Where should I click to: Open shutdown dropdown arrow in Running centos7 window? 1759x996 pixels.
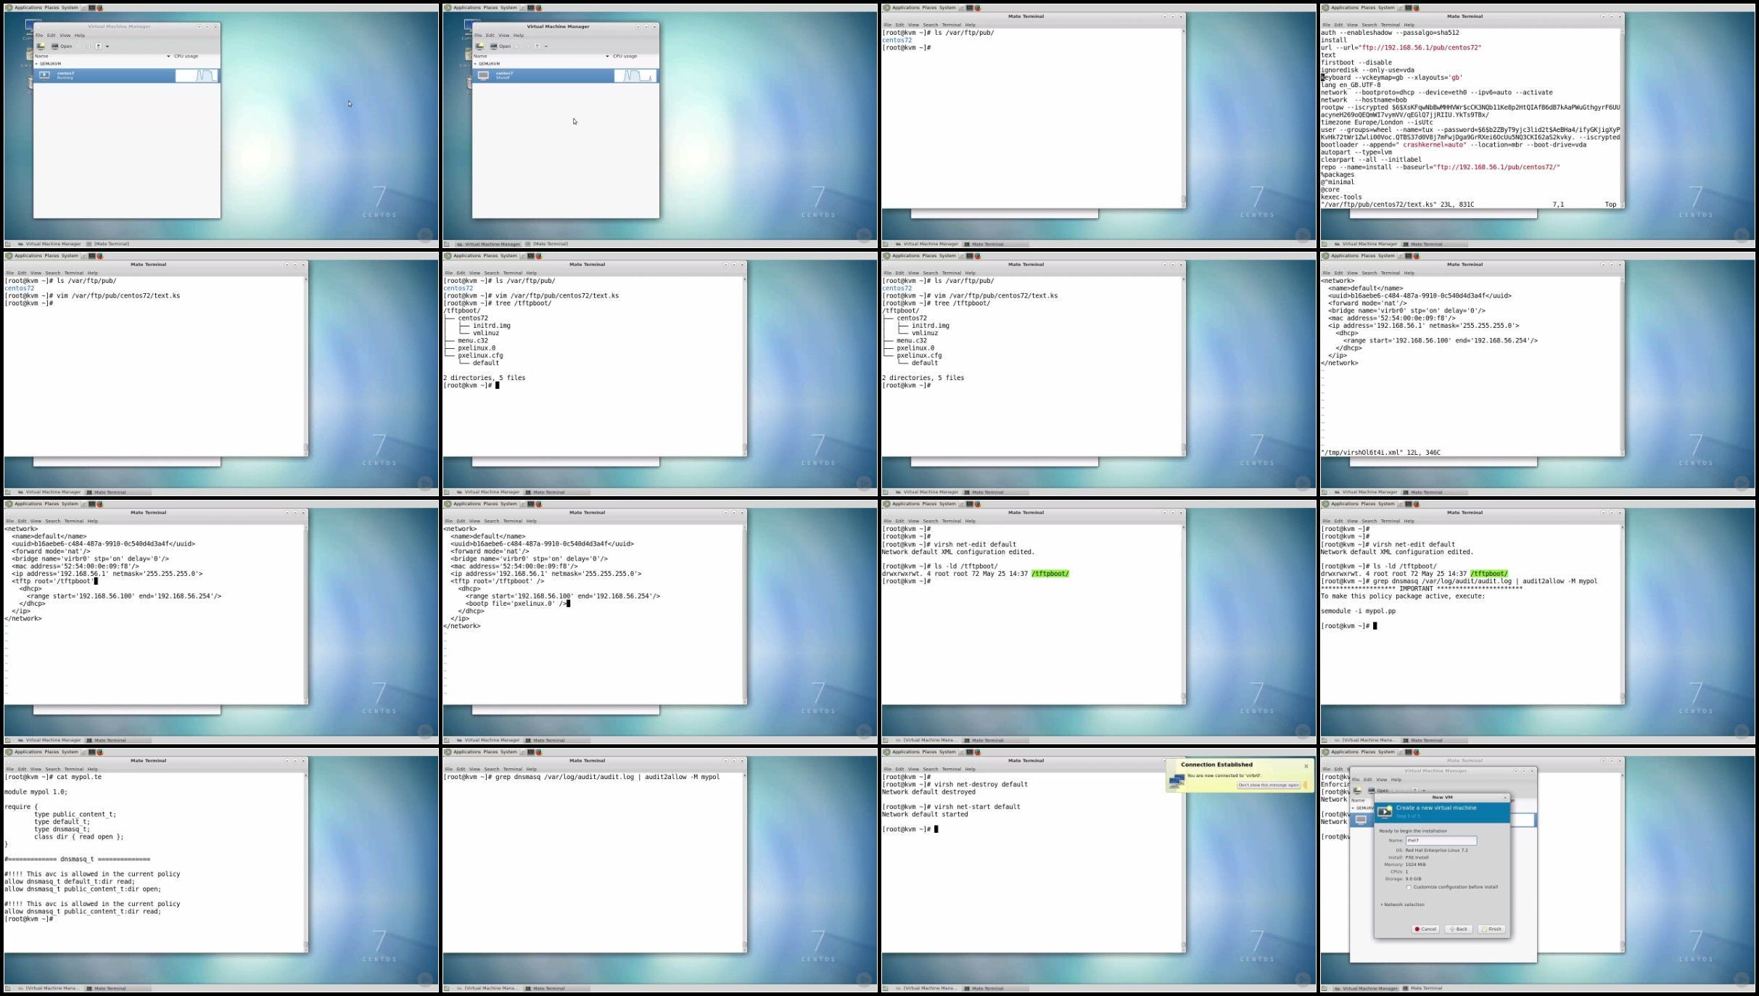107,46
